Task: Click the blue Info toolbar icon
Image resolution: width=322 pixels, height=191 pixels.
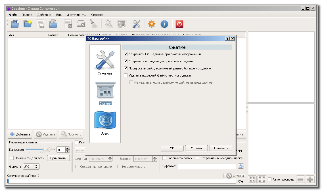Action: (164, 24)
